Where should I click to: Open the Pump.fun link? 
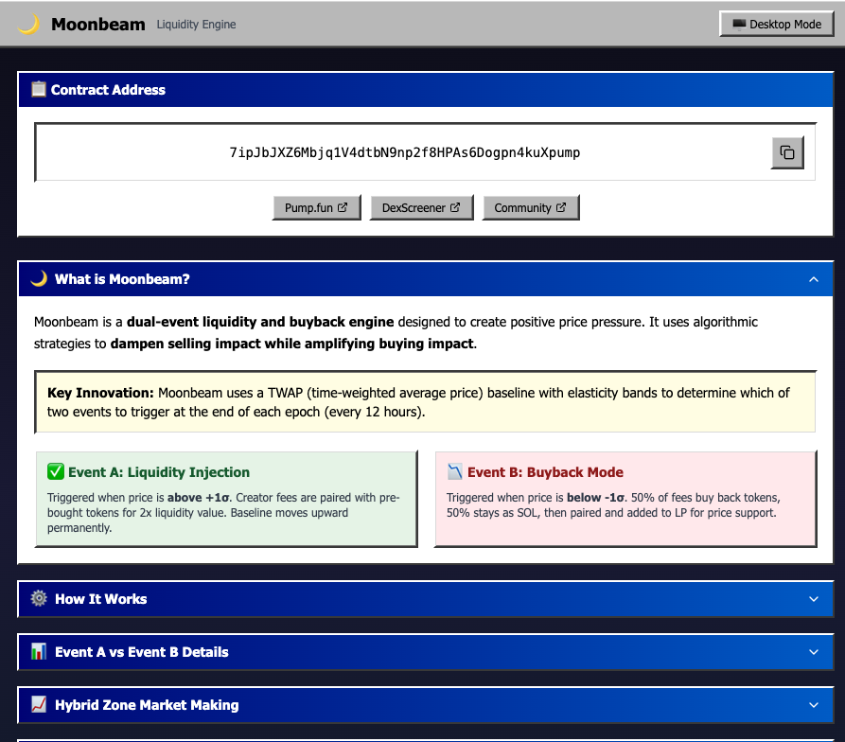click(316, 207)
